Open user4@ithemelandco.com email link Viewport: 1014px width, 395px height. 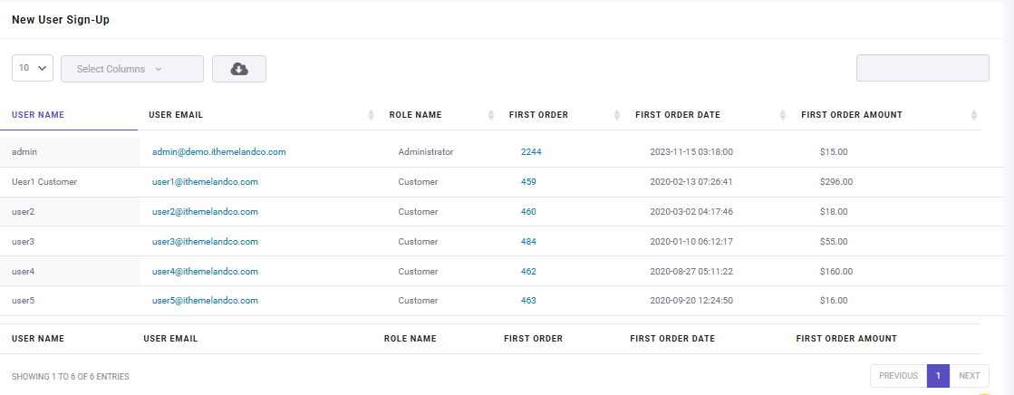[x=205, y=271]
